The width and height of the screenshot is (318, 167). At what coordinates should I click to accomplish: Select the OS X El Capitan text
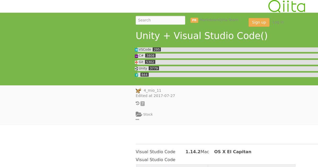[233, 152]
